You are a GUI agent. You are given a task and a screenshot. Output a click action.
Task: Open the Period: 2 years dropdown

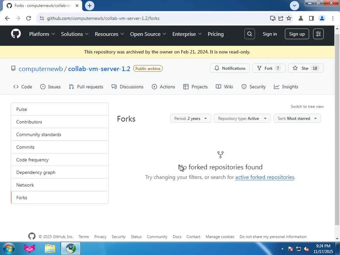tap(190, 119)
